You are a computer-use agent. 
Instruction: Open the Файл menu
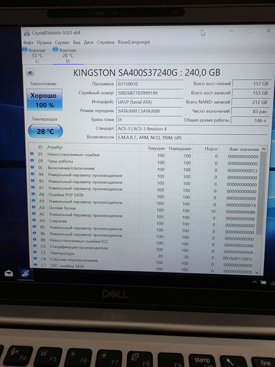pos(28,42)
